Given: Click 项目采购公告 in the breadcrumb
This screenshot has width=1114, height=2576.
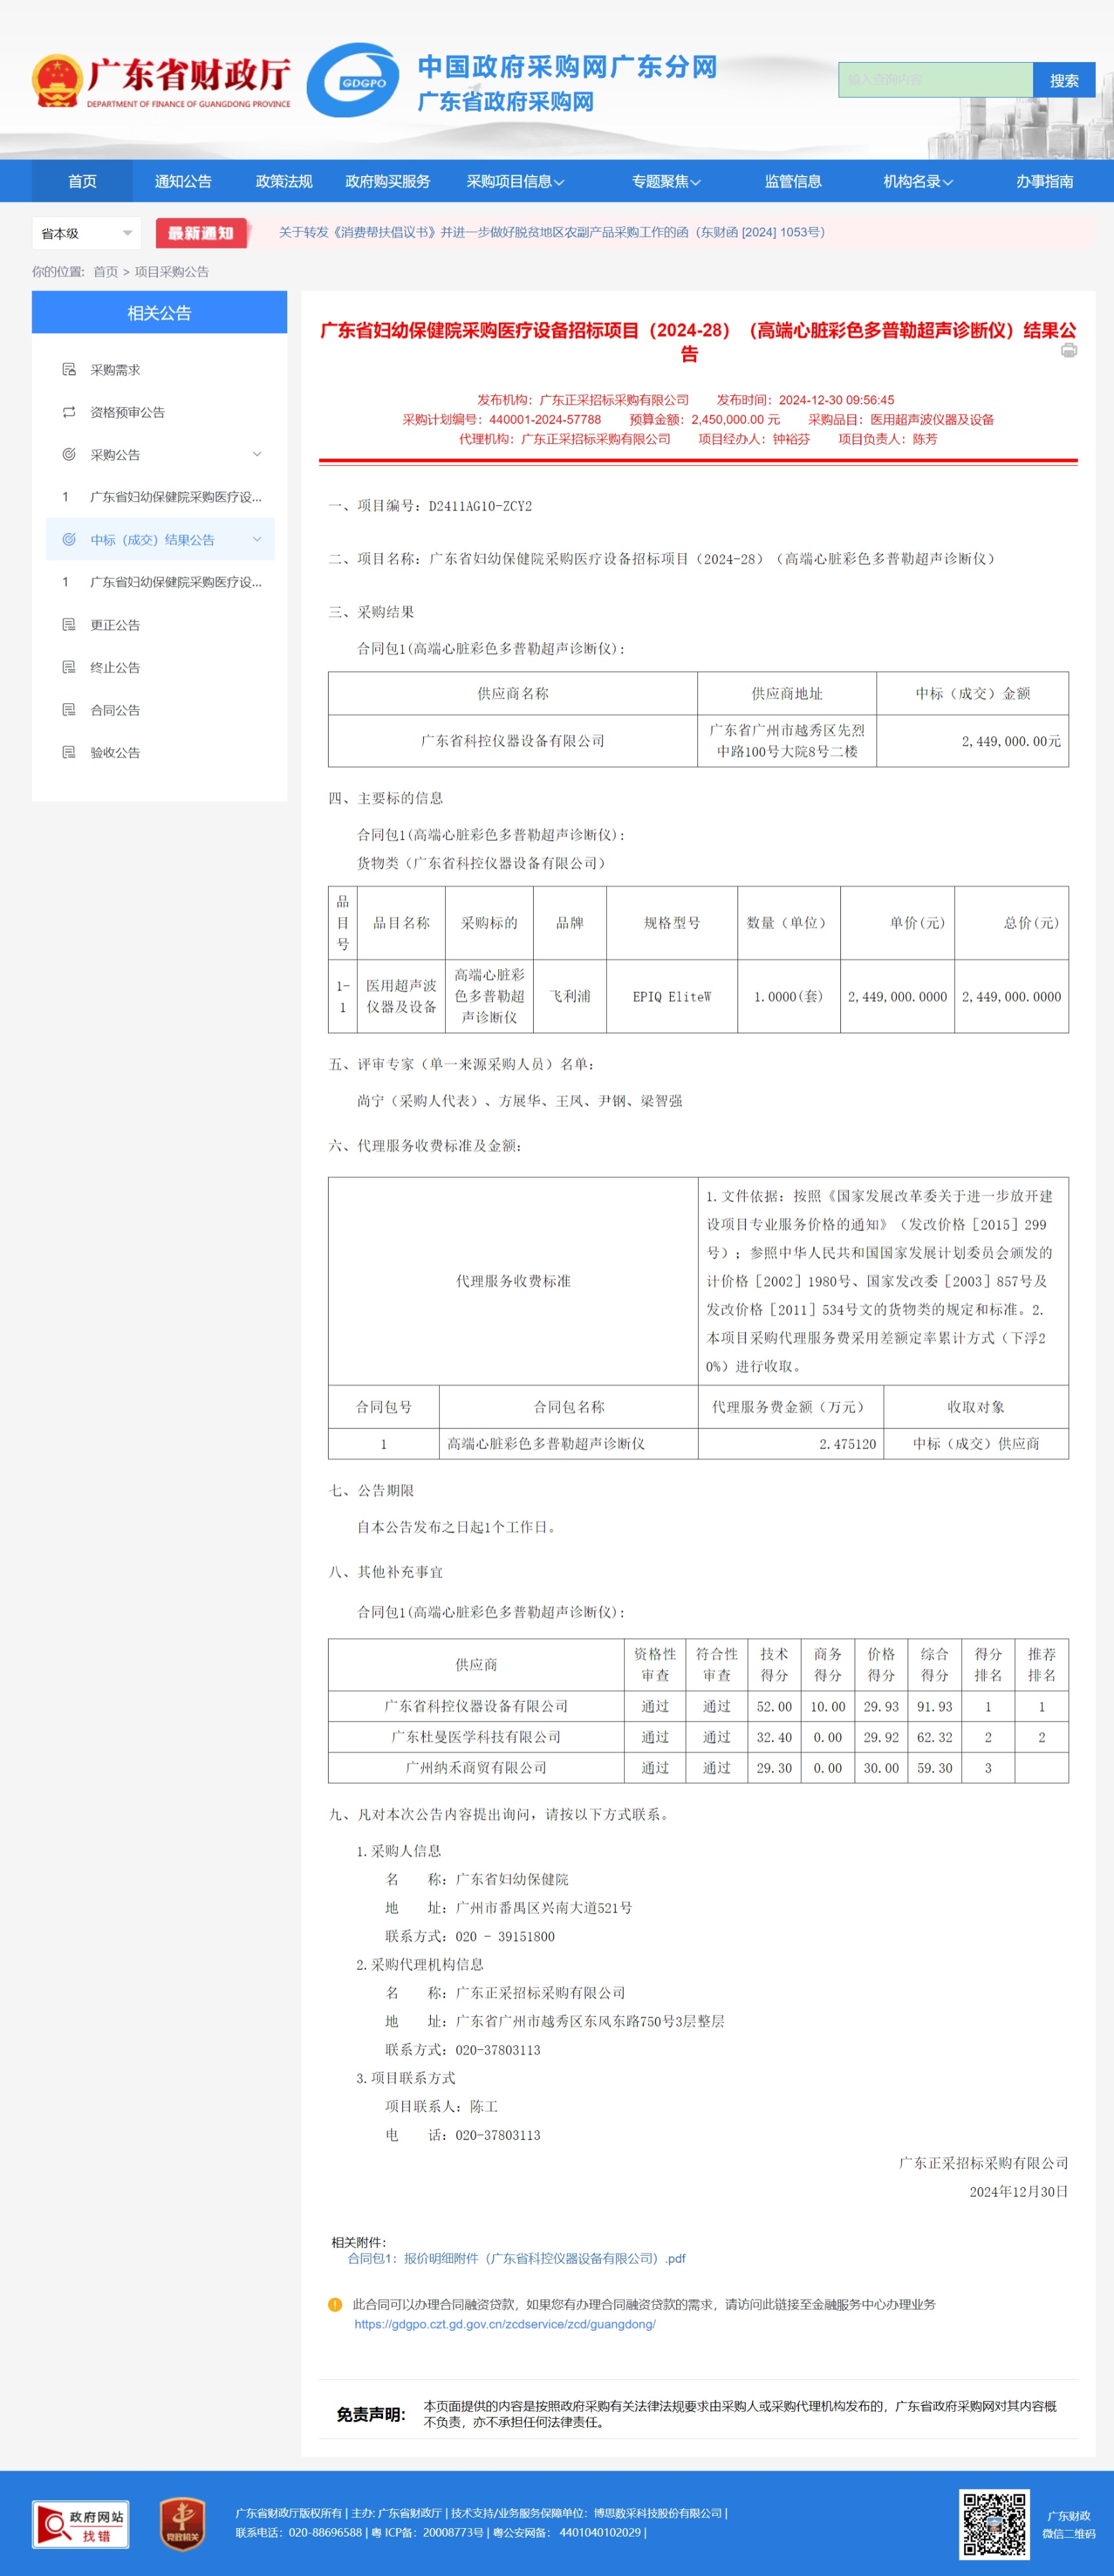Looking at the screenshot, I should 172,272.
